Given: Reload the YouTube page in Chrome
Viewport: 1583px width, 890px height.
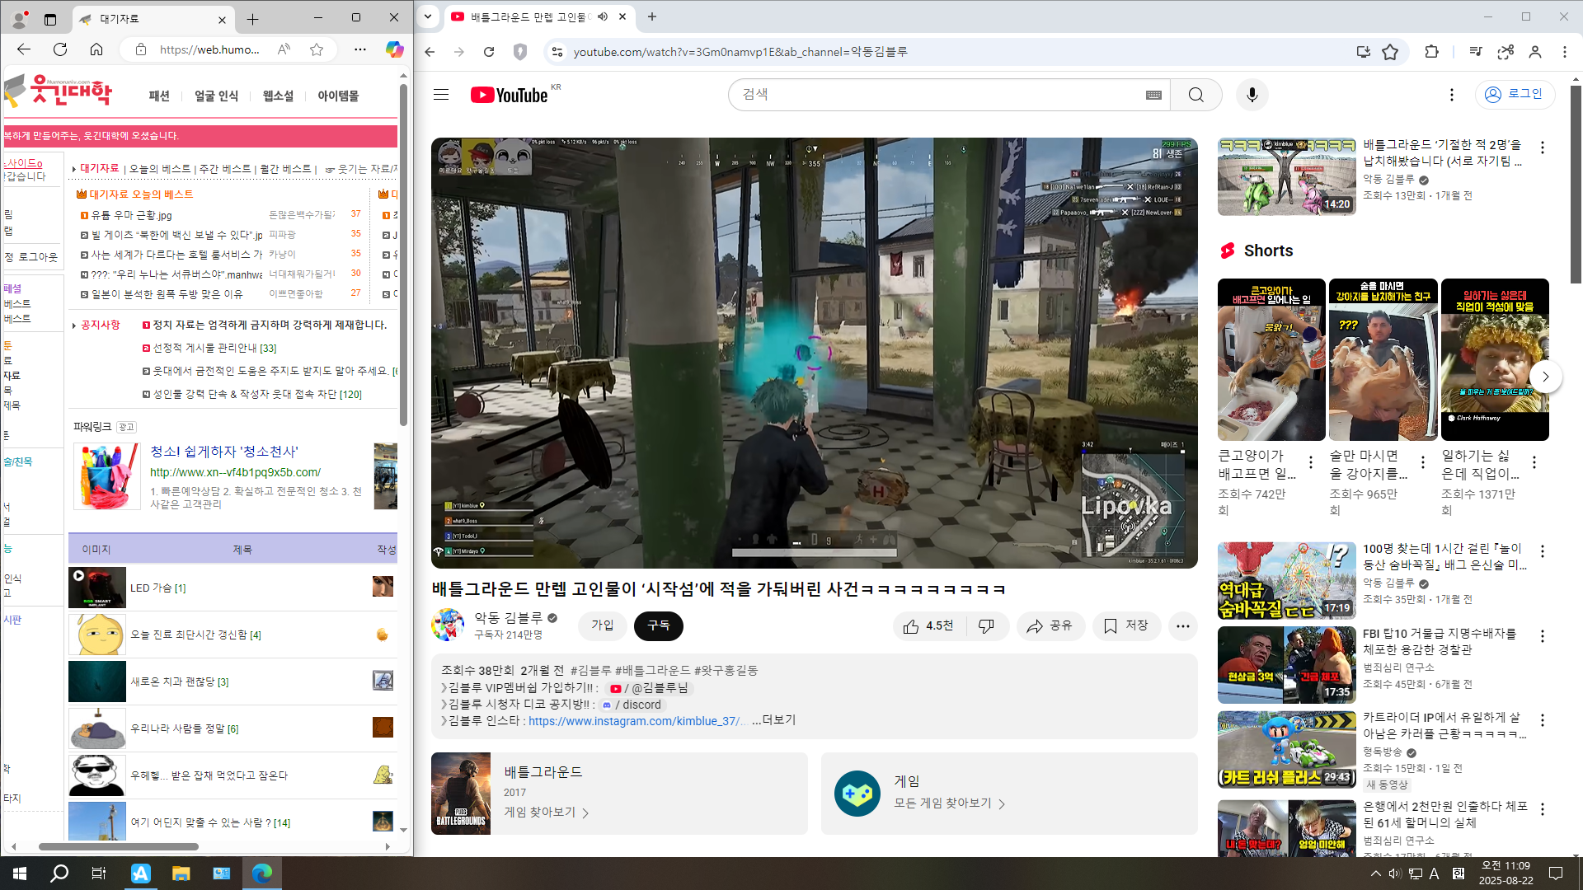Looking at the screenshot, I should 489,52.
